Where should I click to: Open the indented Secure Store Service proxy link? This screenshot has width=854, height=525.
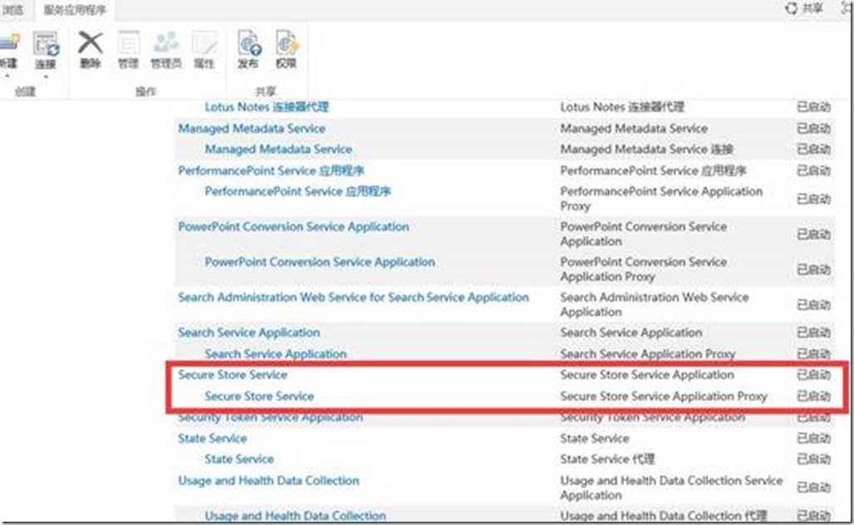(x=259, y=396)
